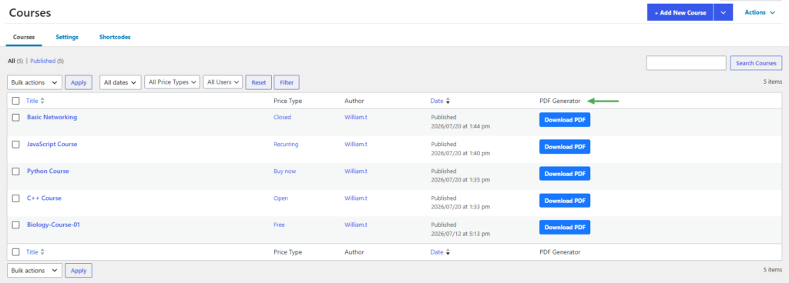Click William.t author in JavaScript Course row
Screen dimensions: 789x283
(x=356, y=145)
